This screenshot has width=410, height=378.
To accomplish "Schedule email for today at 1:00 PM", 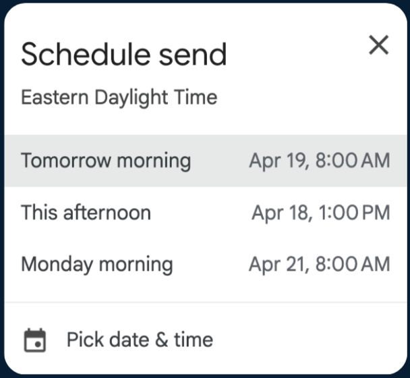I will tap(206, 213).
